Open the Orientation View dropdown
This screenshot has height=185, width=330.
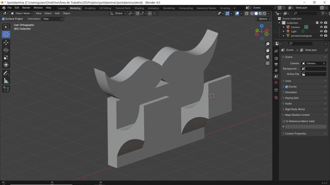[x=53, y=19]
